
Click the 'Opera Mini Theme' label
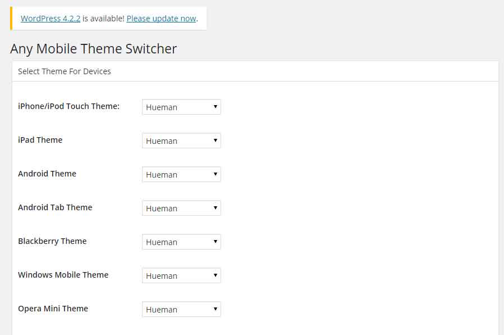[x=53, y=309]
